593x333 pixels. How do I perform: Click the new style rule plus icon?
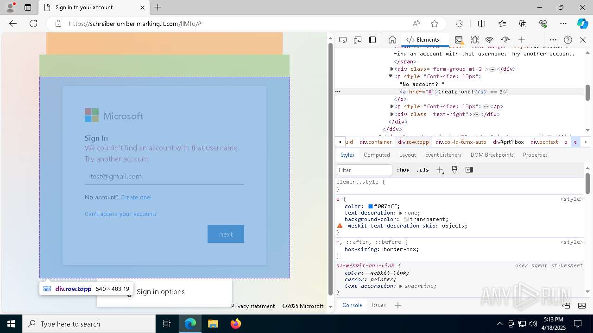click(440, 170)
